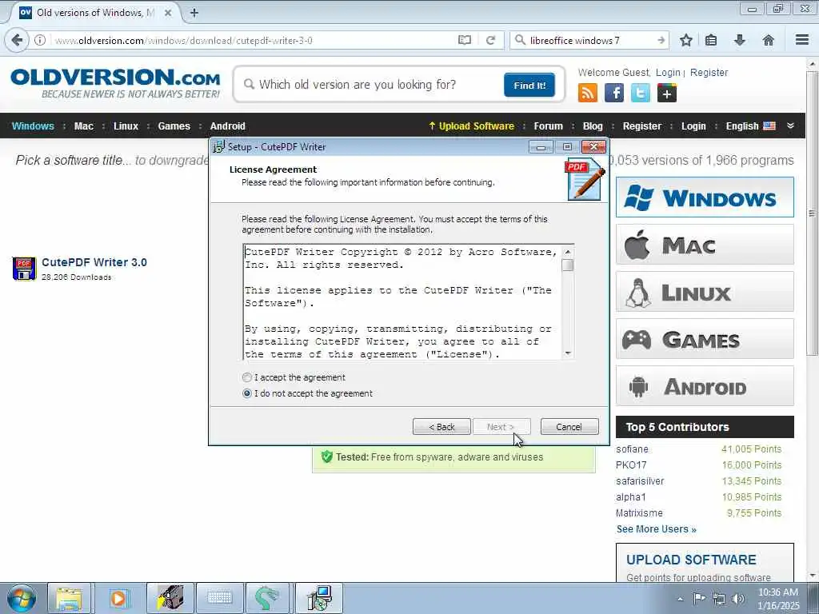The width and height of the screenshot is (819, 614).
Task: Click the search go arrow in search box
Action: pos(661,40)
